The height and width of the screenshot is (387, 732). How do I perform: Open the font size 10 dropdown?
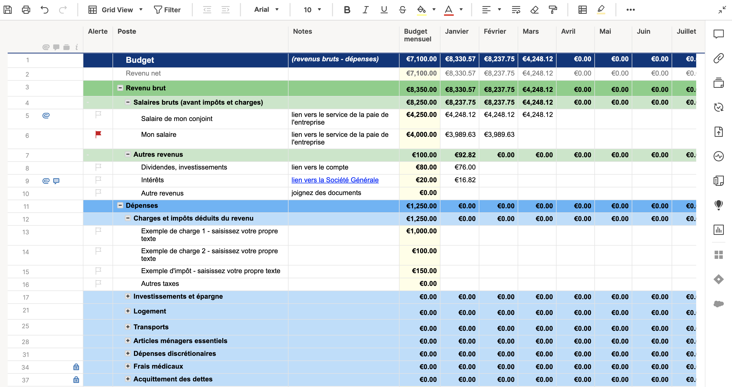(x=312, y=10)
